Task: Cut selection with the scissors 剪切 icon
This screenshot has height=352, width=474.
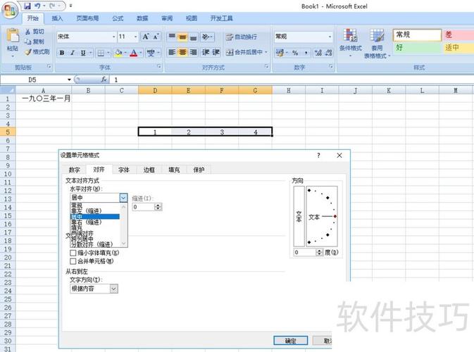Action: coord(35,32)
